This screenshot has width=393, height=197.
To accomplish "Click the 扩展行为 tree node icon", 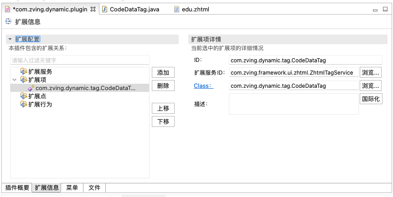I will pyautogui.click(x=24, y=104).
